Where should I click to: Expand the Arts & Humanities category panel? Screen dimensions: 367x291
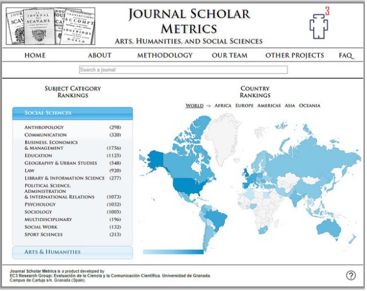coord(72,252)
